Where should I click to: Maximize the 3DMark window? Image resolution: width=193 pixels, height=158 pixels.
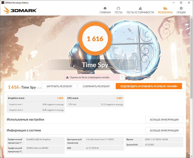pos(181,3)
